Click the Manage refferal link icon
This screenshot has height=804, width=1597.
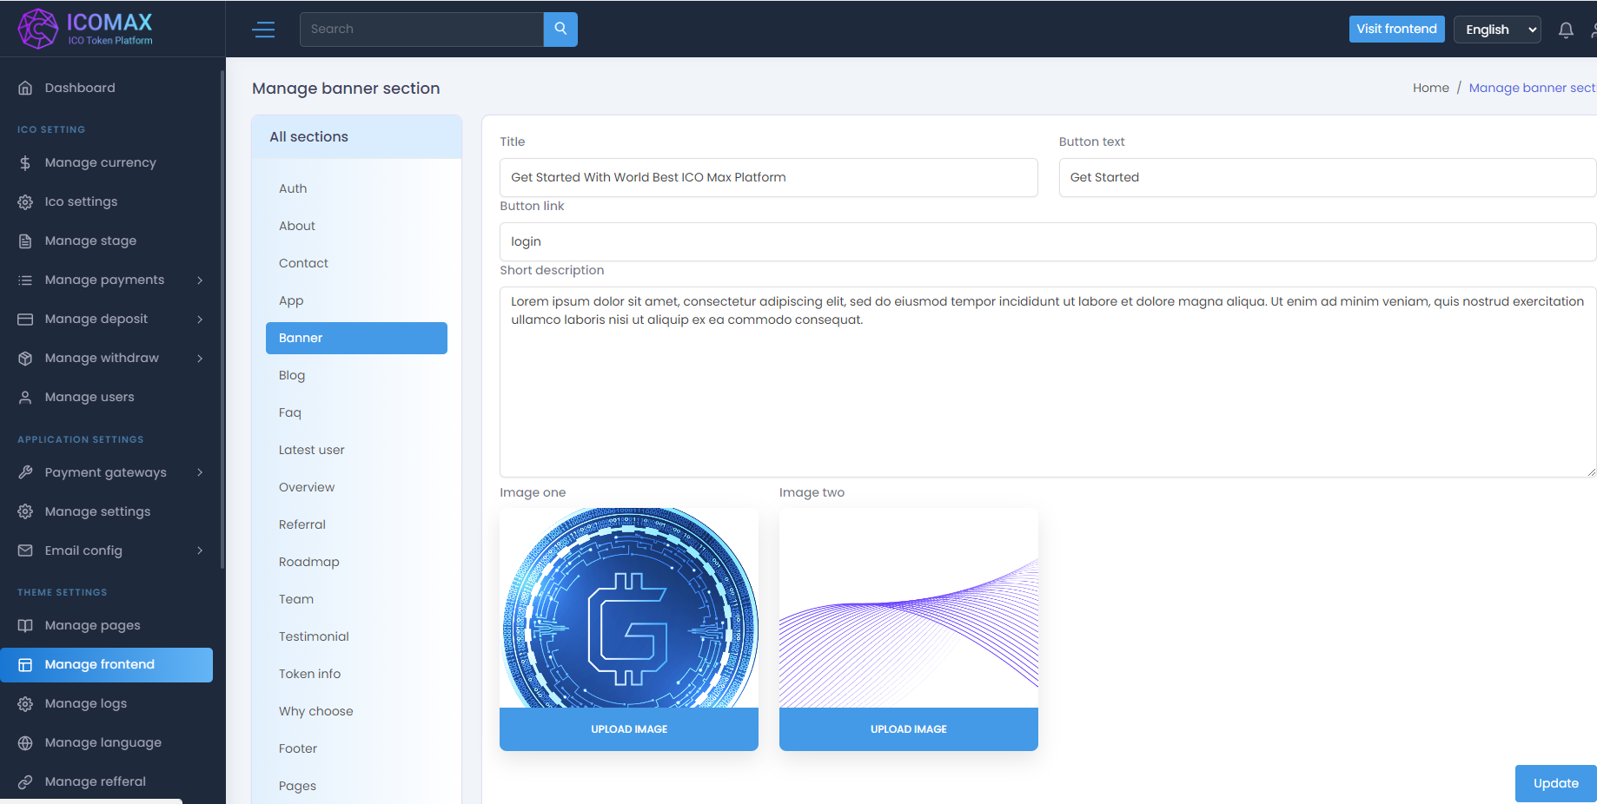click(x=25, y=781)
